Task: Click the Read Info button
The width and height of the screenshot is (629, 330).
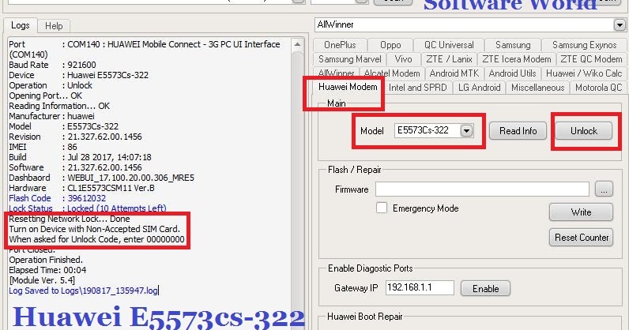Action: [518, 131]
